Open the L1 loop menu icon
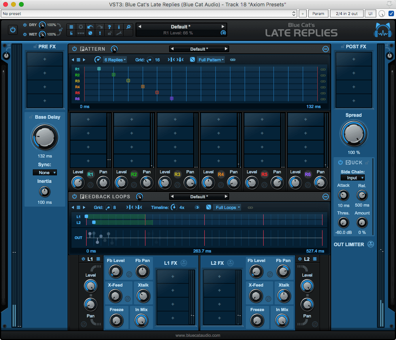Viewport: 396px width, 340px height. point(98,259)
